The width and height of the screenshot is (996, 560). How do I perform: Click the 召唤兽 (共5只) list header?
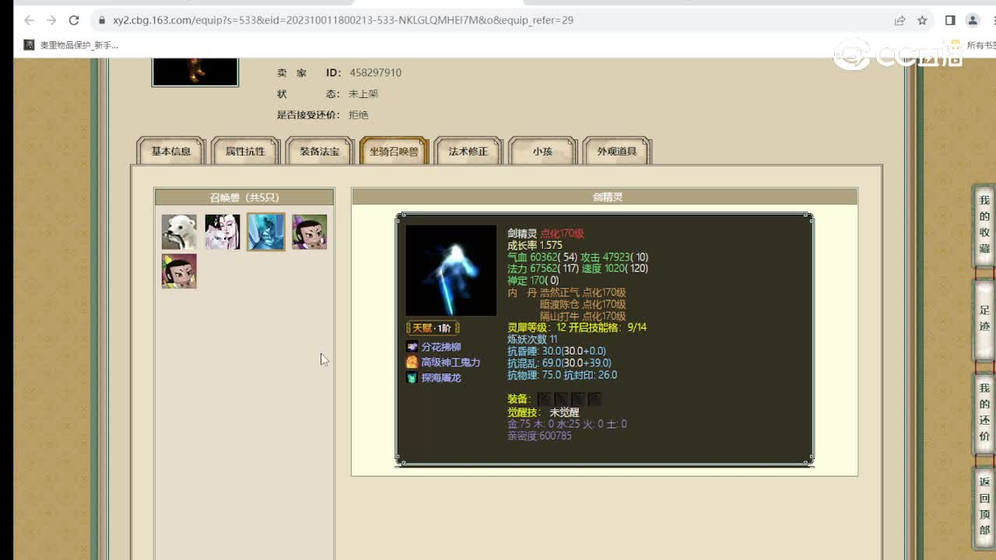(x=244, y=198)
